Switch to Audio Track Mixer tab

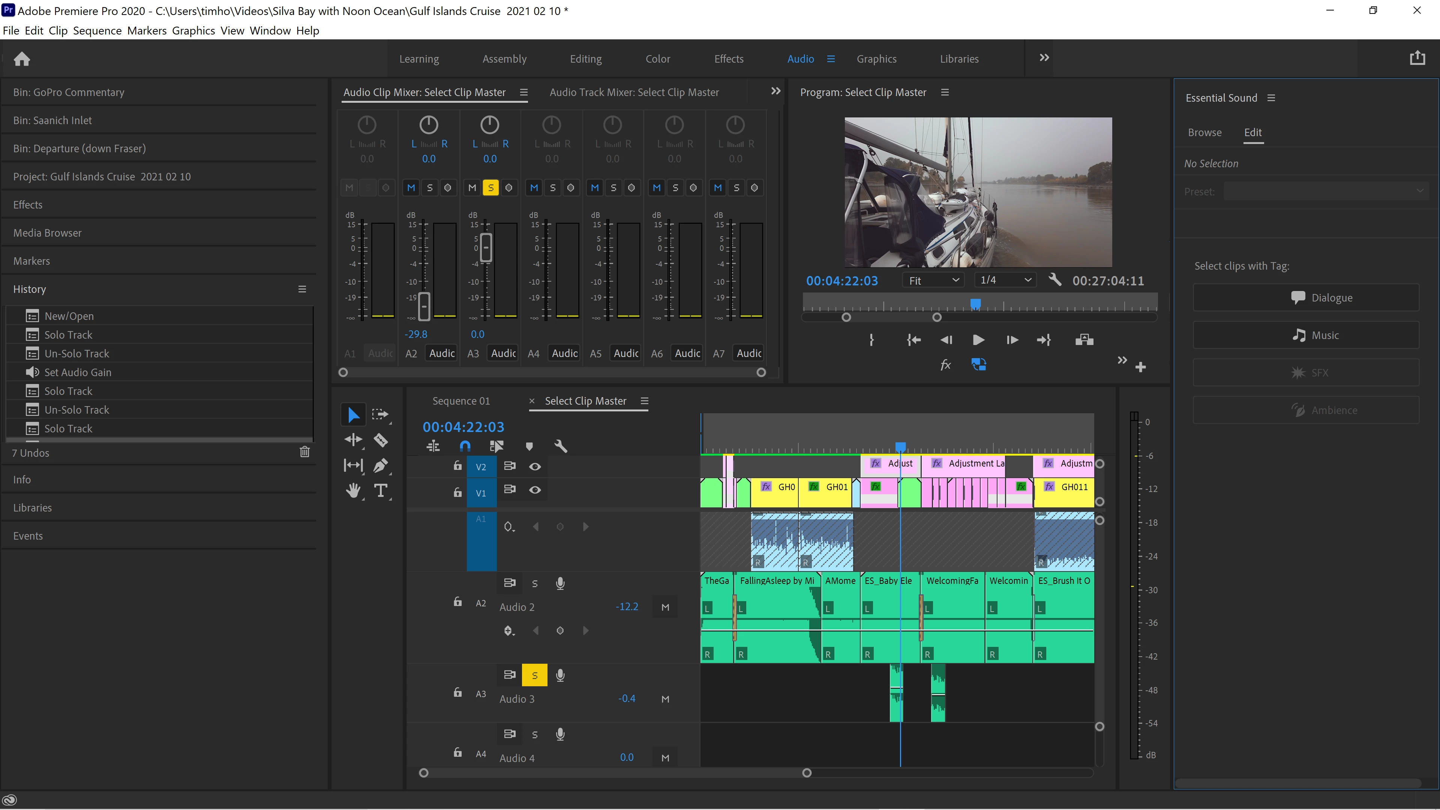634,92
